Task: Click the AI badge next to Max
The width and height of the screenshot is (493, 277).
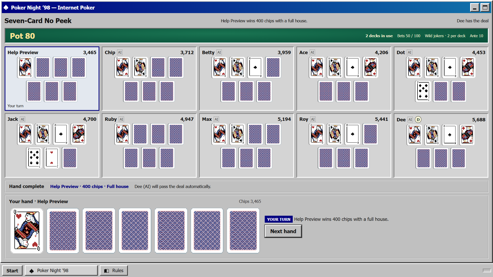Action: pyautogui.click(x=216, y=119)
